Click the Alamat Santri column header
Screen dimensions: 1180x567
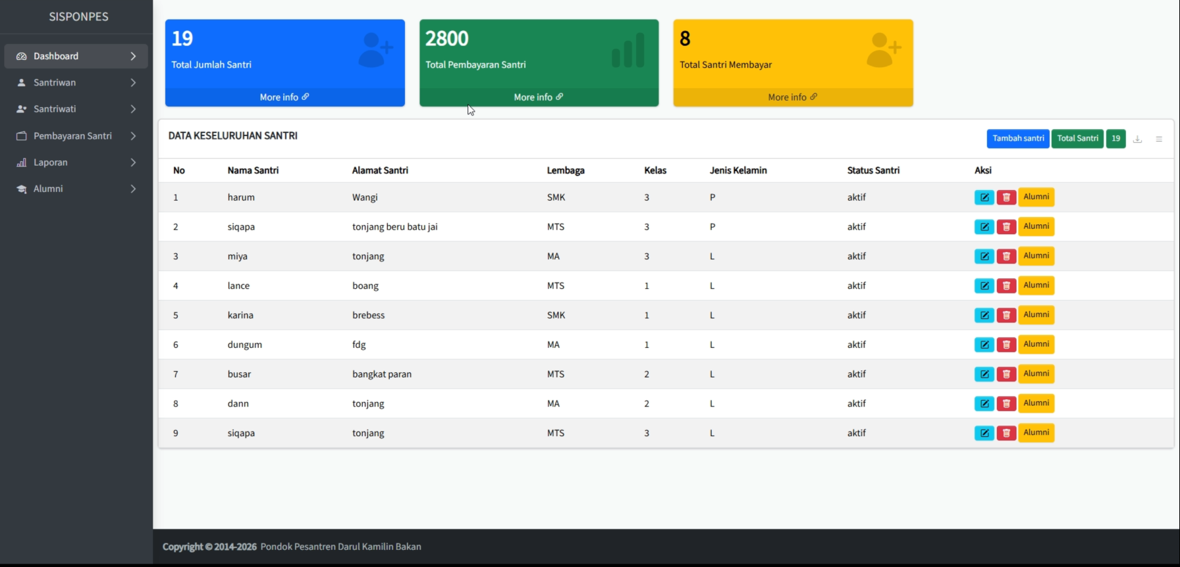[380, 170]
